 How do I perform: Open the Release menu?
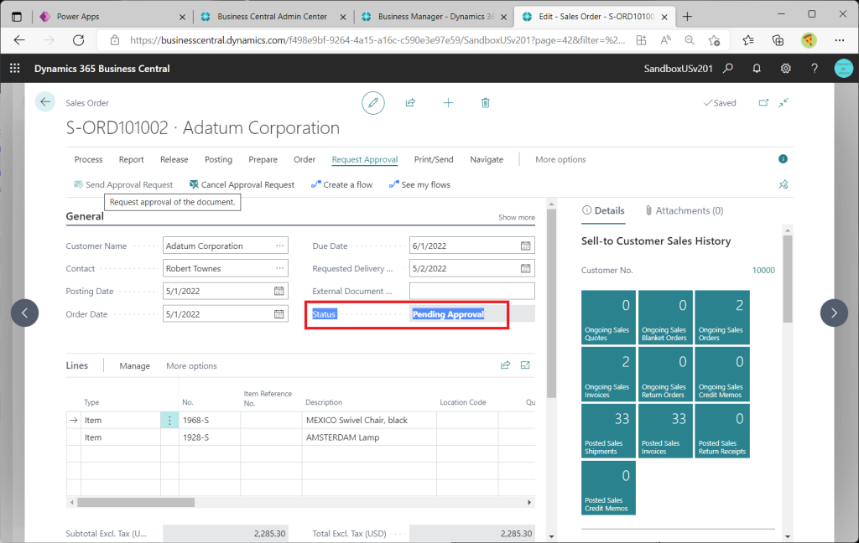pos(174,159)
